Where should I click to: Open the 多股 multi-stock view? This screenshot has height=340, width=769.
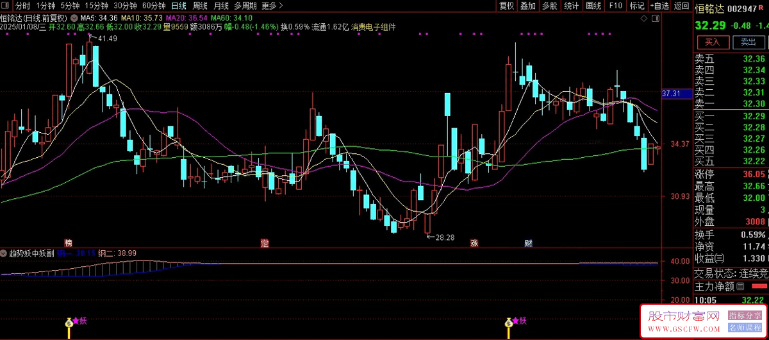click(549, 6)
